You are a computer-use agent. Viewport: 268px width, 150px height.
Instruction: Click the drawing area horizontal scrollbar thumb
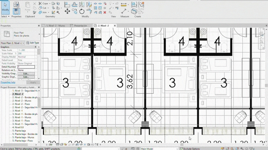(182, 145)
